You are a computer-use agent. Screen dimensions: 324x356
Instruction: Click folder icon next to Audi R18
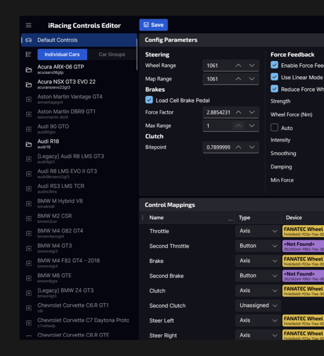[x=29, y=144]
